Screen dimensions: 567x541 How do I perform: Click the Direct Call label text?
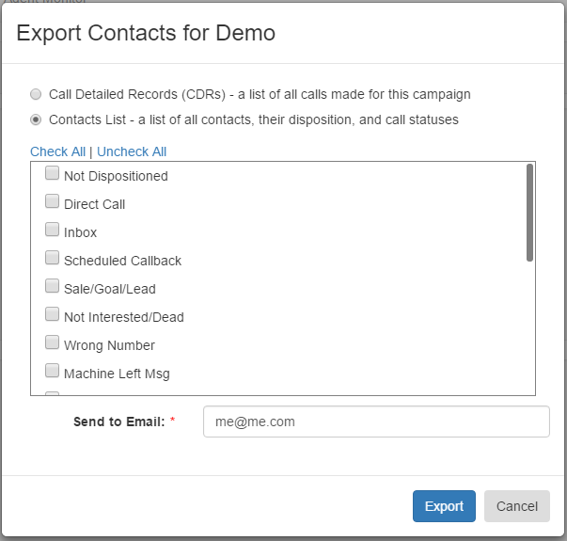(x=94, y=204)
